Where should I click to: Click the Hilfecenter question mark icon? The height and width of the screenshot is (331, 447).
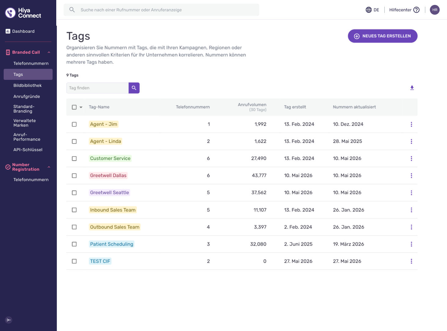point(416,10)
